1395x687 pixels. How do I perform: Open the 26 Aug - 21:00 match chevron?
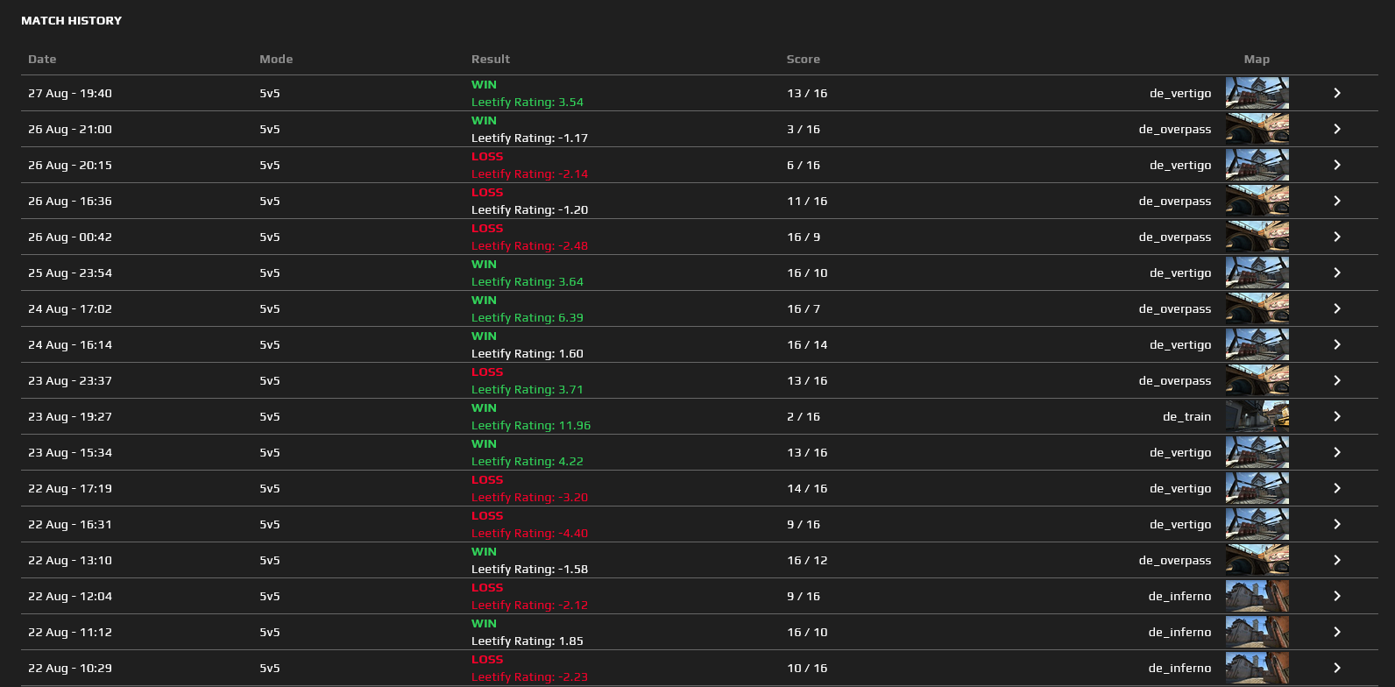click(1337, 129)
